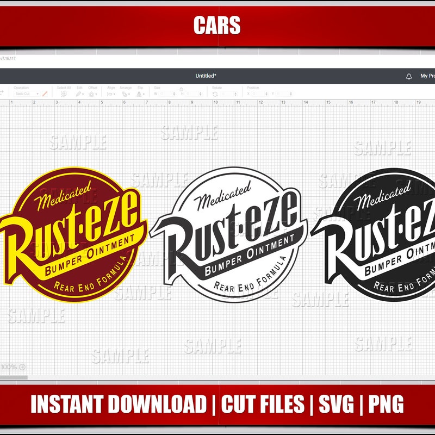435x435 pixels.
Task: Click the Flip tool icon
Action: (x=139, y=94)
